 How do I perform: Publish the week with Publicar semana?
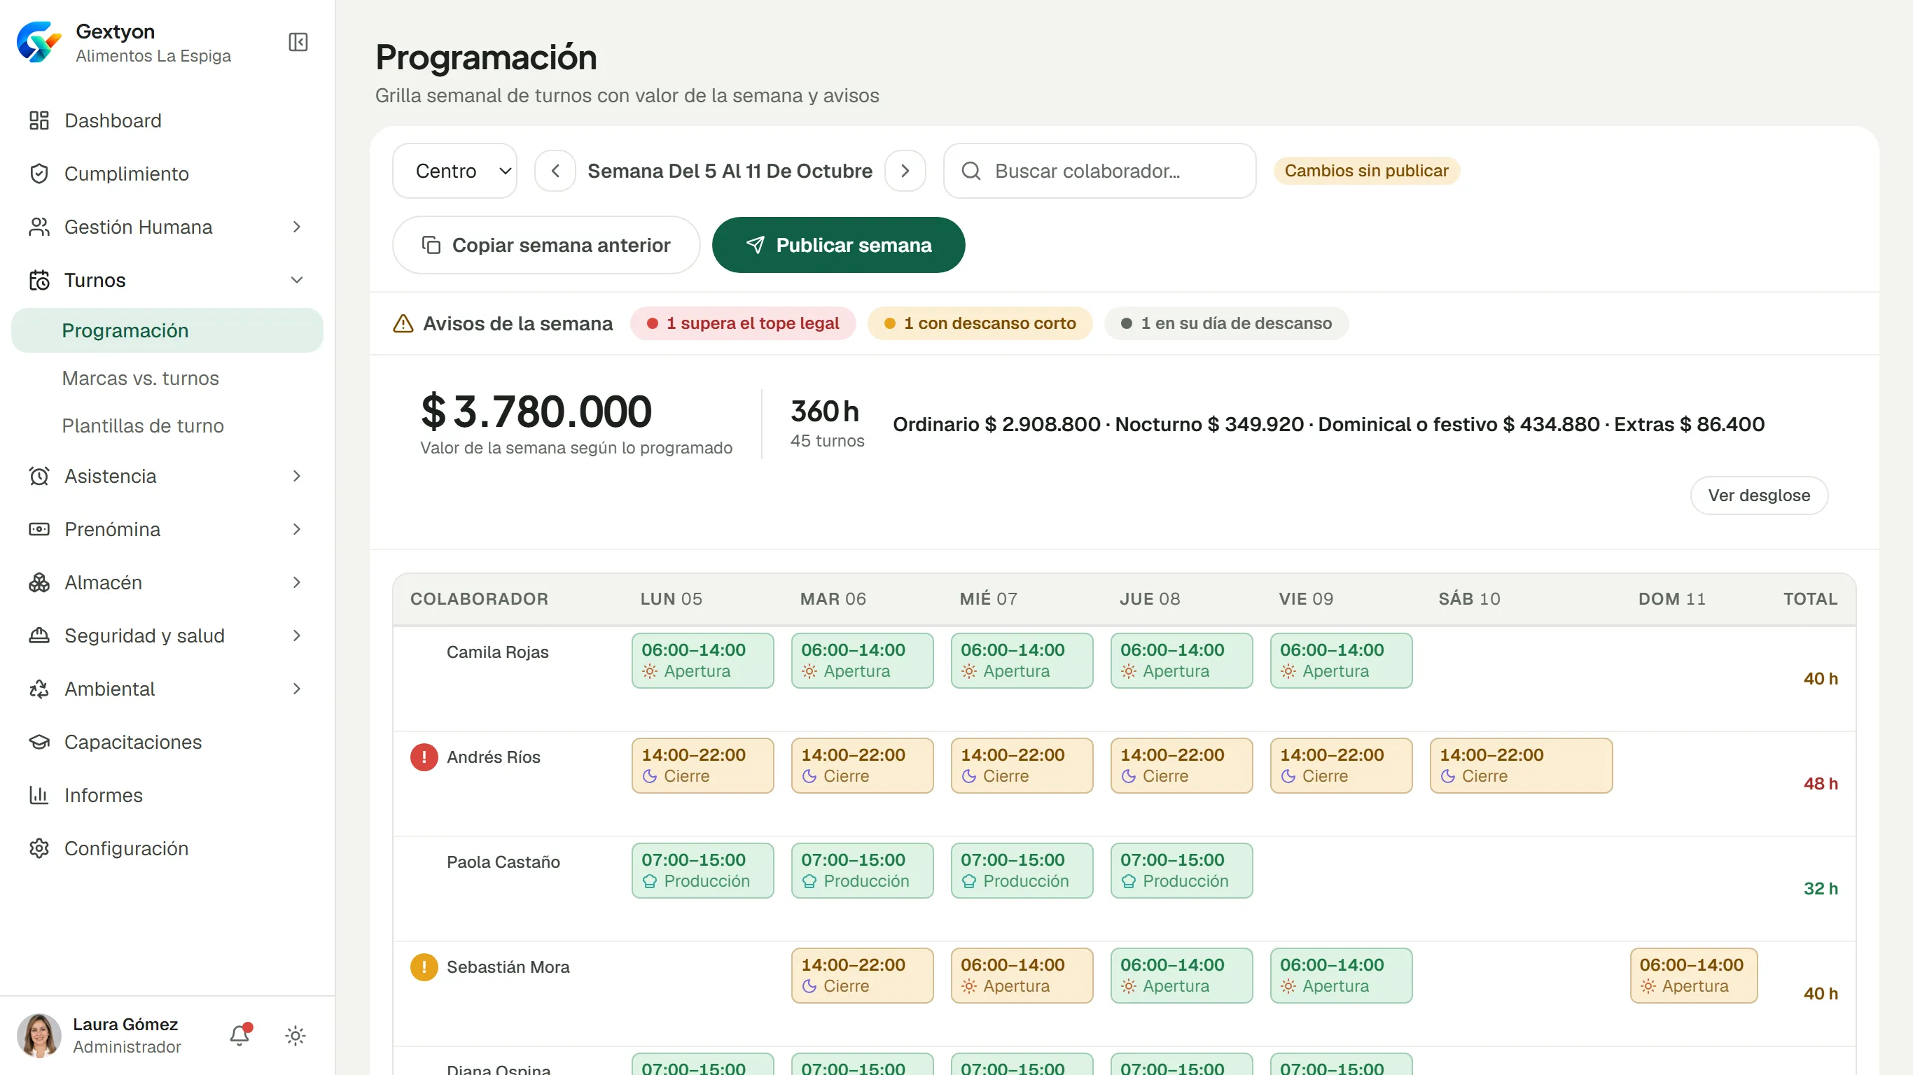(x=838, y=245)
